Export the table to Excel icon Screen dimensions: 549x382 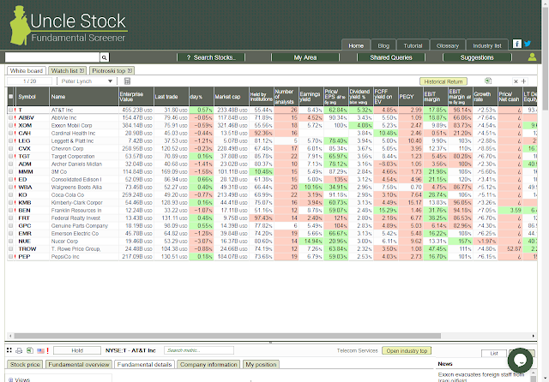tap(488, 81)
